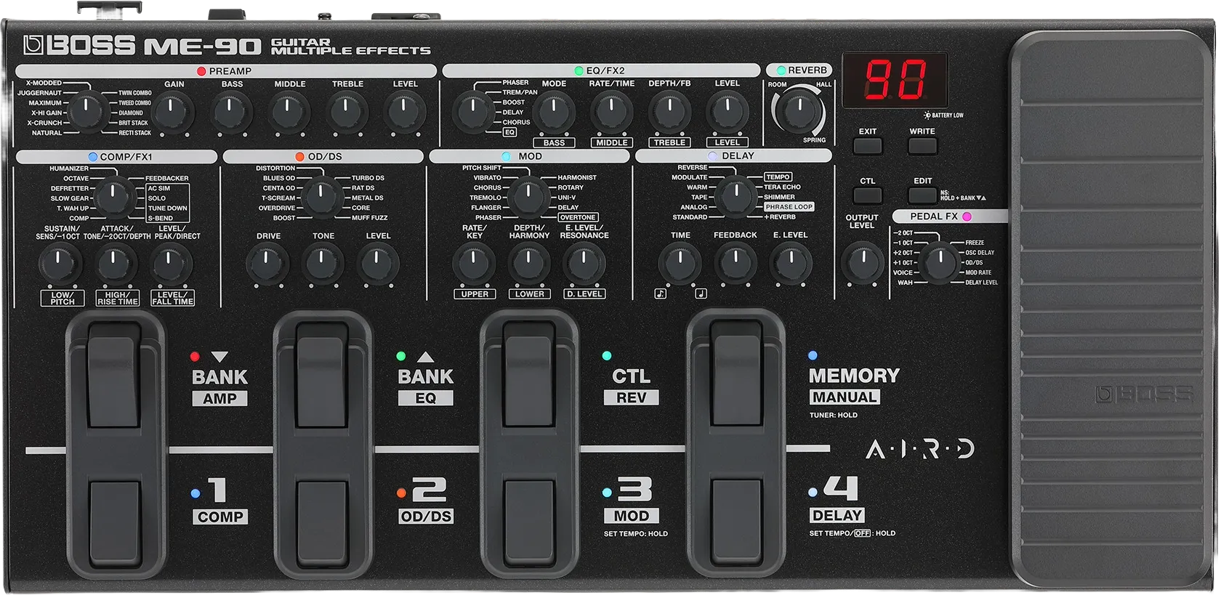Click the OD/DS distortion type selector knob
Viewport: 1221px width, 595px height.
[322, 196]
